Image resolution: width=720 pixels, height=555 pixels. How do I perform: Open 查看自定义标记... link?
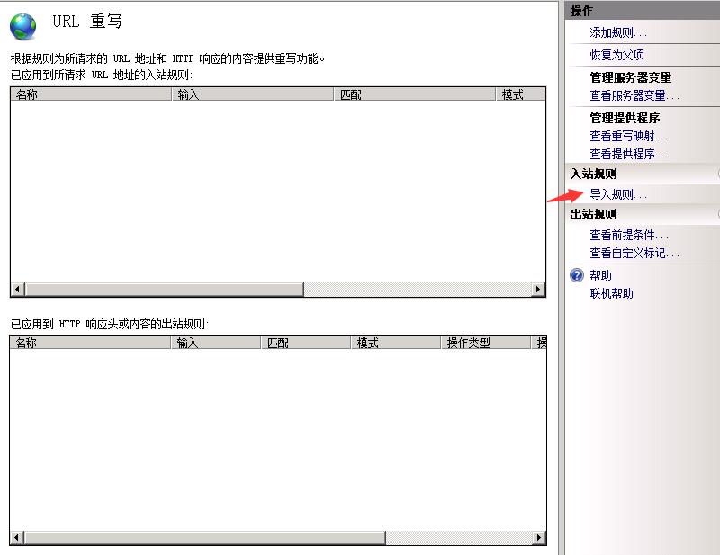[634, 253]
